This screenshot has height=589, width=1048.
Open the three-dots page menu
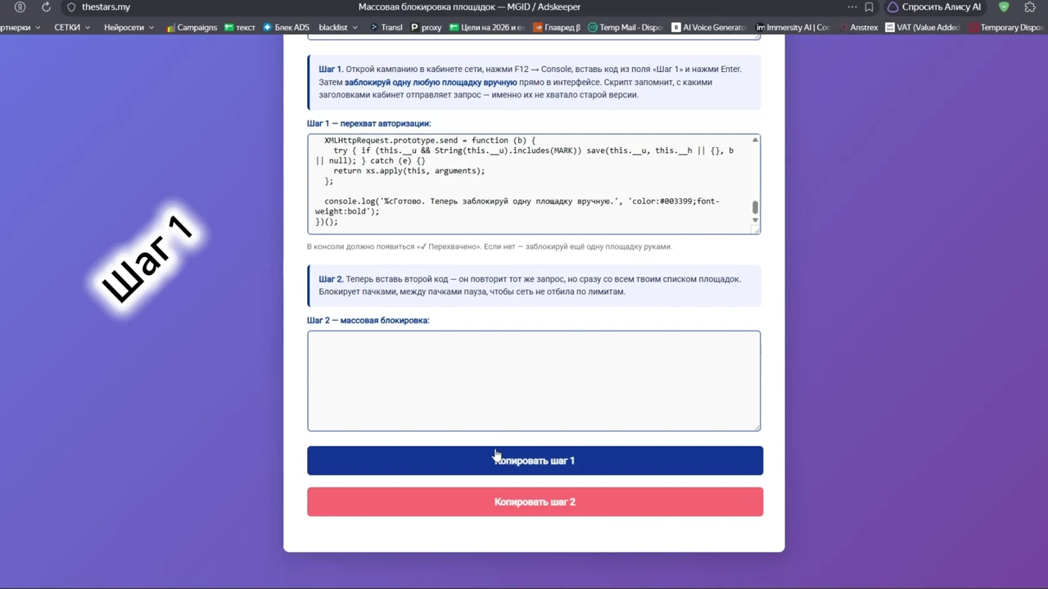click(x=852, y=7)
